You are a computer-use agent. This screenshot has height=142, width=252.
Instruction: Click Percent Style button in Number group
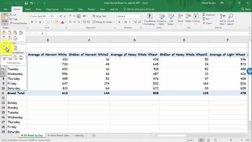click(x=126, y=22)
